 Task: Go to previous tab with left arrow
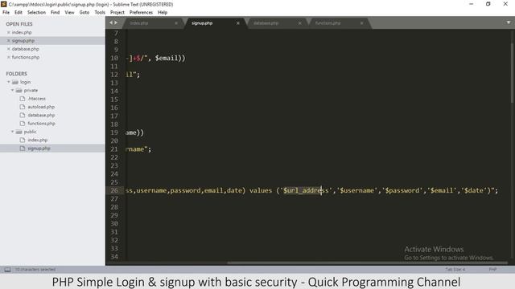click(x=111, y=22)
